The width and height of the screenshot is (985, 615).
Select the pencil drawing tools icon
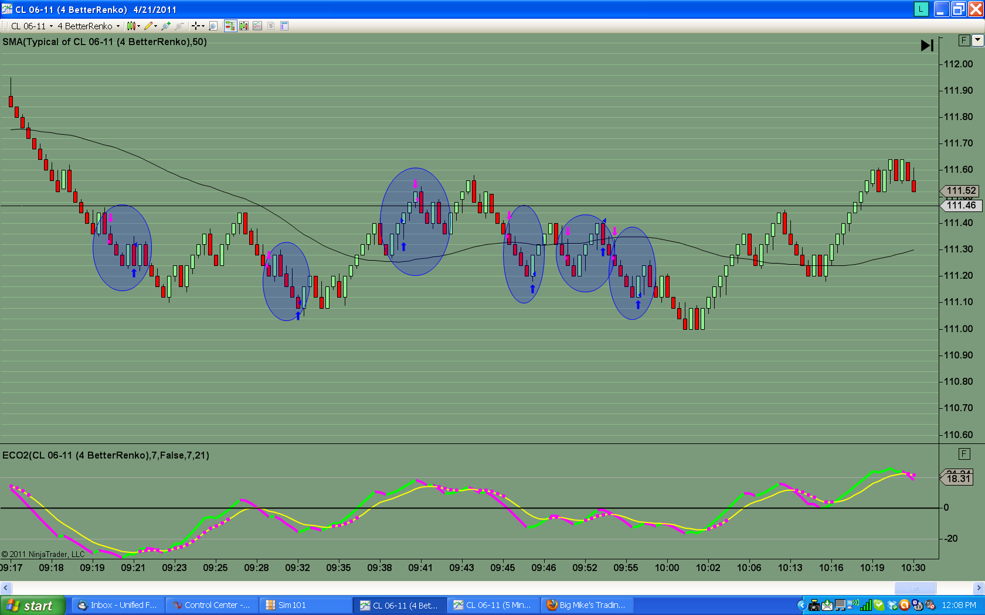point(148,26)
